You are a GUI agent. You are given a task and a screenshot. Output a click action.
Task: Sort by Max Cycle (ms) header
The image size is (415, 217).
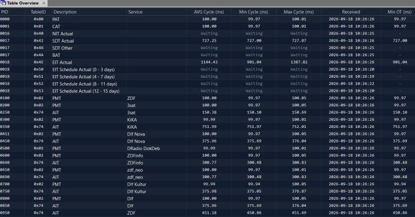pos(298,12)
